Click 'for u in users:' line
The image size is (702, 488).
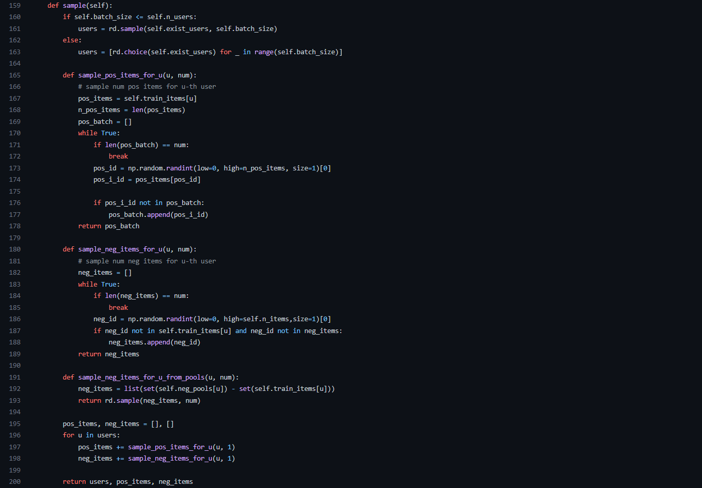pyautogui.click(x=91, y=435)
